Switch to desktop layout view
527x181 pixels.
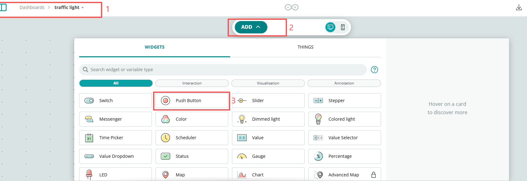(330, 27)
